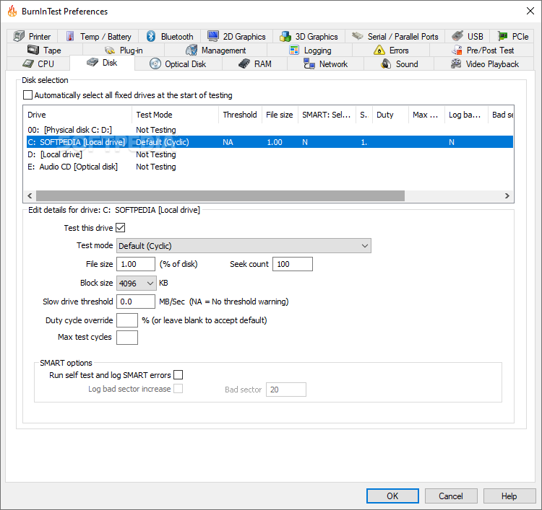542x510 pixels.
Task: Click the Plug-in tab icon
Action: click(x=110, y=50)
